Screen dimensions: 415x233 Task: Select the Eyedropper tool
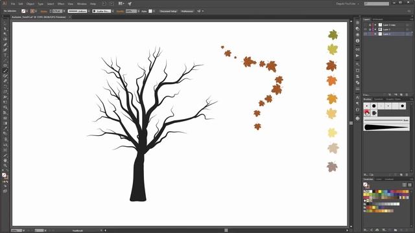5,129
